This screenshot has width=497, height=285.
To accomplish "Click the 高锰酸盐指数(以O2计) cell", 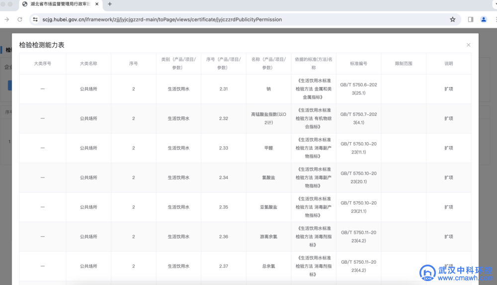I will pos(268,118).
